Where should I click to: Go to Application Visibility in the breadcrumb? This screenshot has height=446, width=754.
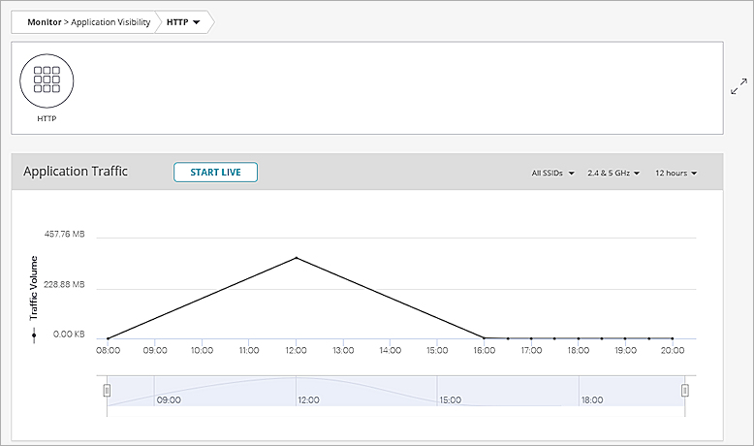(110, 22)
